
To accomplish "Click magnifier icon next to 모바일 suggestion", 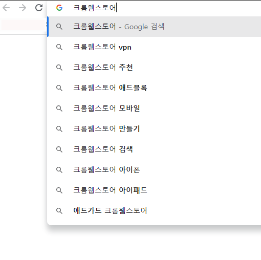I will tap(59, 109).
